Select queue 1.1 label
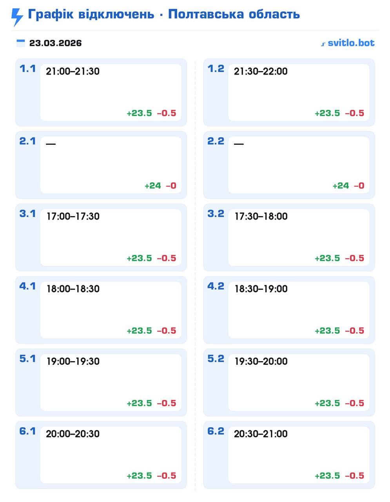The height and width of the screenshot is (502, 390). tap(27, 69)
